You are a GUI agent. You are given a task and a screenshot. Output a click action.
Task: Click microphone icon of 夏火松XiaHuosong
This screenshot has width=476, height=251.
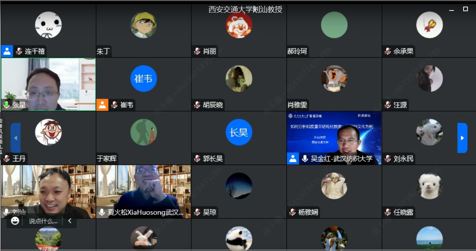[x=102, y=212]
